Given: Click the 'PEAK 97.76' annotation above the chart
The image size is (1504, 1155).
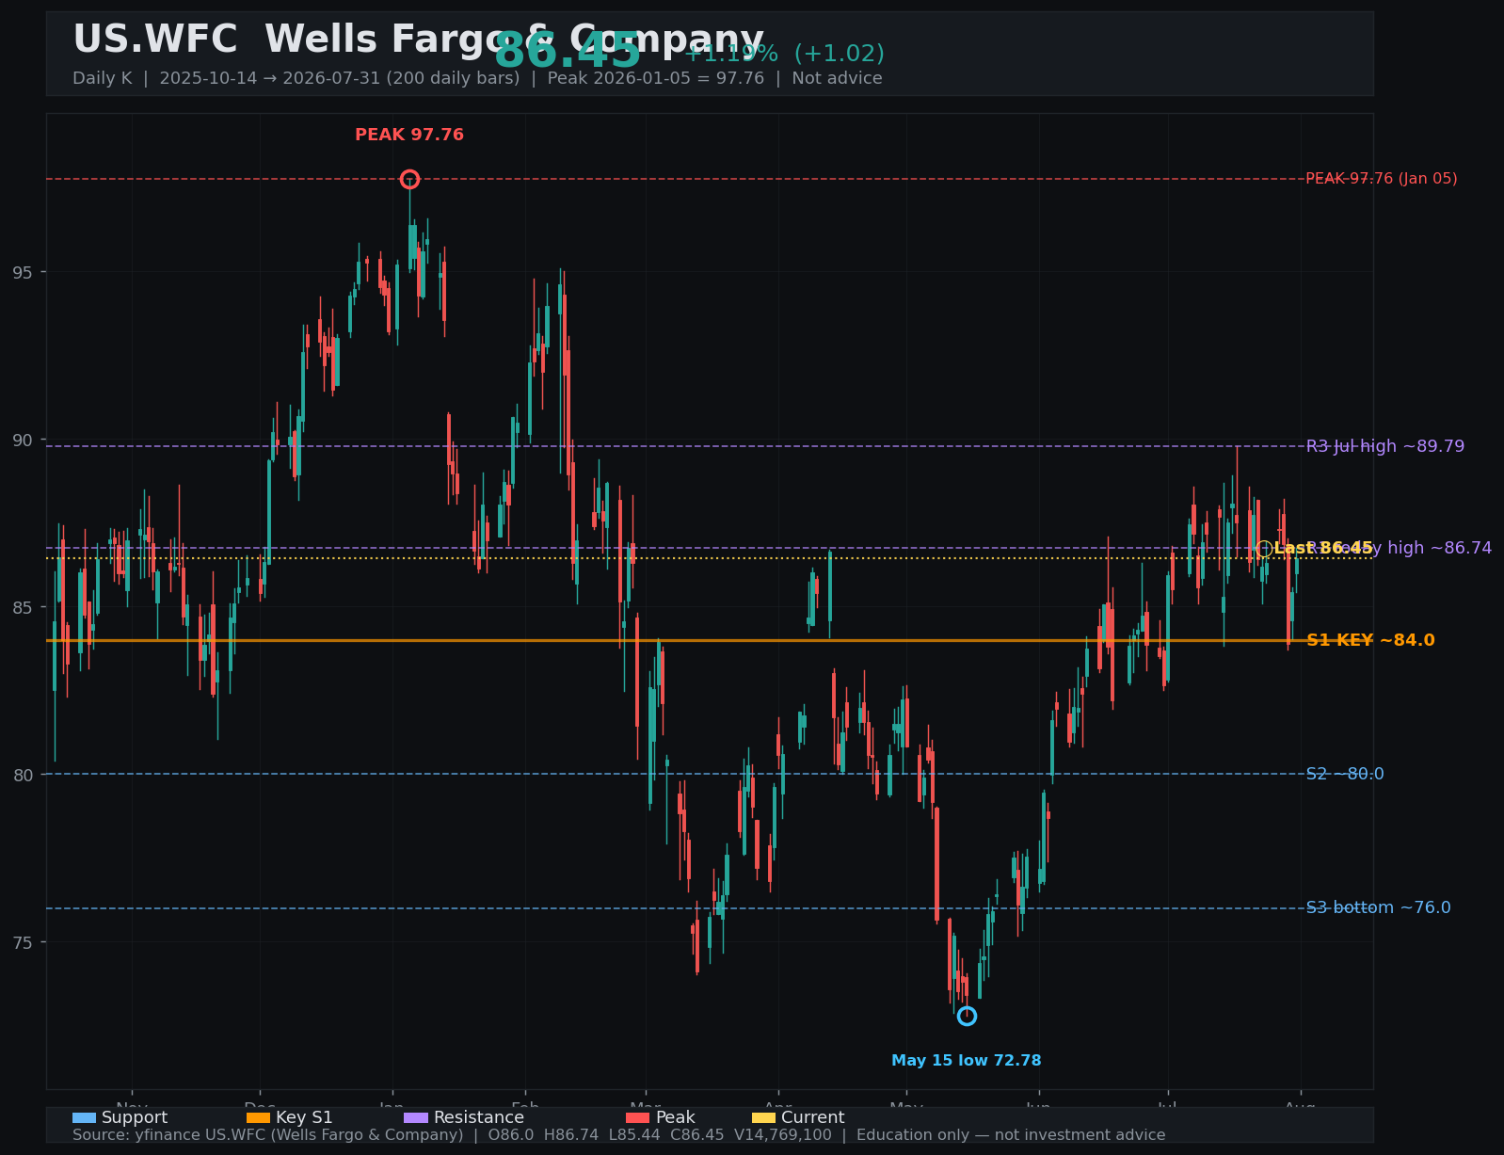Looking at the screenshot, I should click(409, 135).
